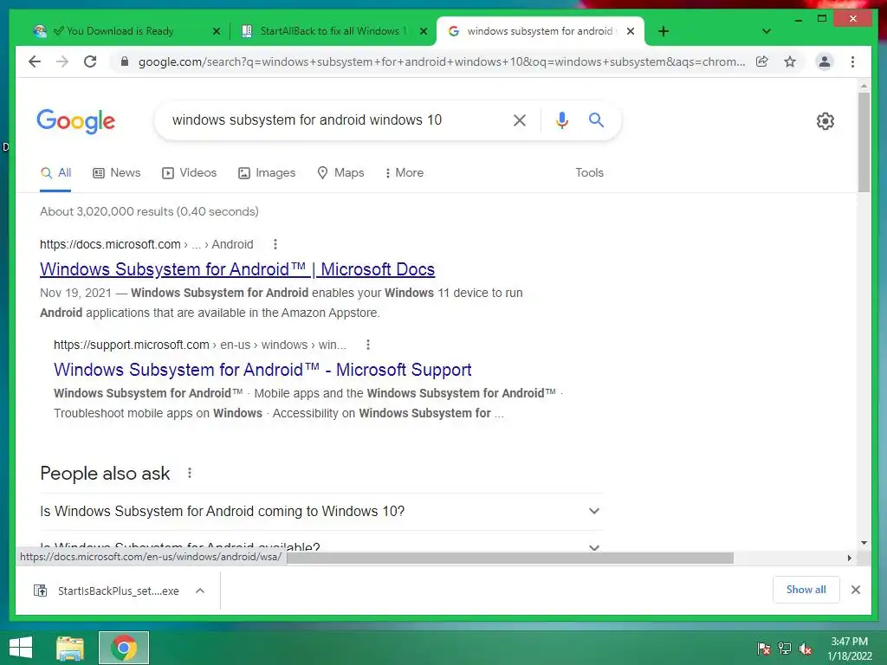Expand the second People also ask question
Viewport: 887px width, 665px height.
(x=320, y=546)
